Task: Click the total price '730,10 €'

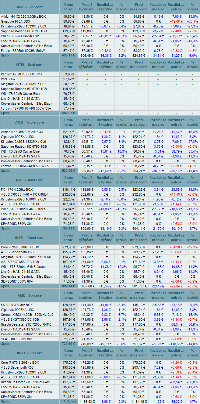Action: point(68,344)
